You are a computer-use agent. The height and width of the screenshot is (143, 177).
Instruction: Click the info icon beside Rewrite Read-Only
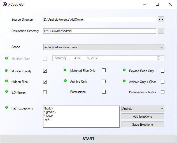point(124,70)
